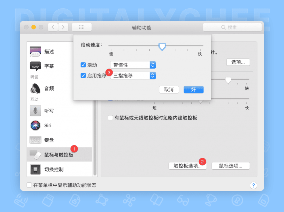Open 触控板选项… button
Viewport: 284px width, 212px height.
pos(187,166)
